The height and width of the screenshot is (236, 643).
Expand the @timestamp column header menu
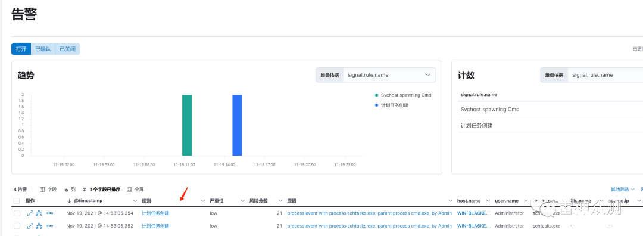[x=135, y=201]
